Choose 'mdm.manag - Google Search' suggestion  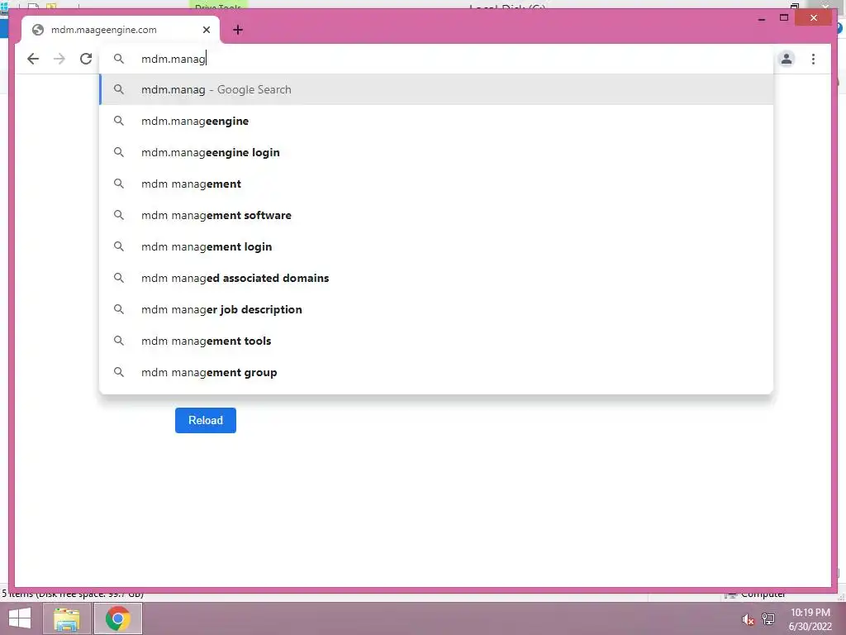(436, 89)
